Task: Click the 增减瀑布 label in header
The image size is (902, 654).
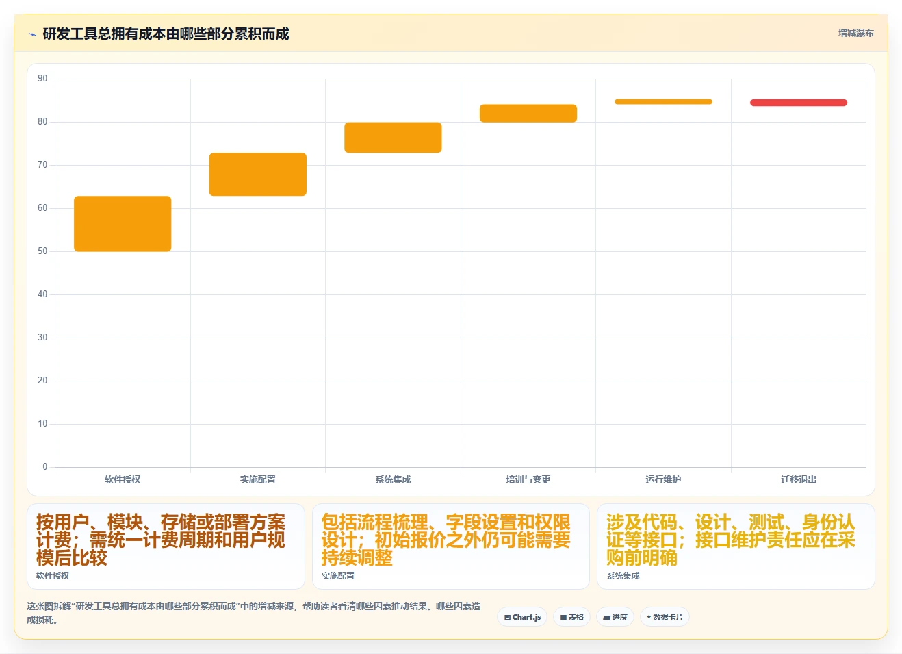Action: coord(855,33)
